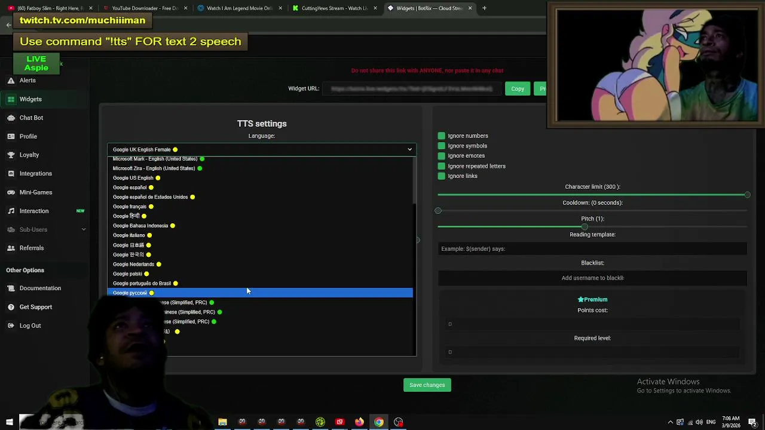This screenshot has height=430, width=765.
Task: Switch to Fatboy Slim YouTube tab
Action: (51, 8)
